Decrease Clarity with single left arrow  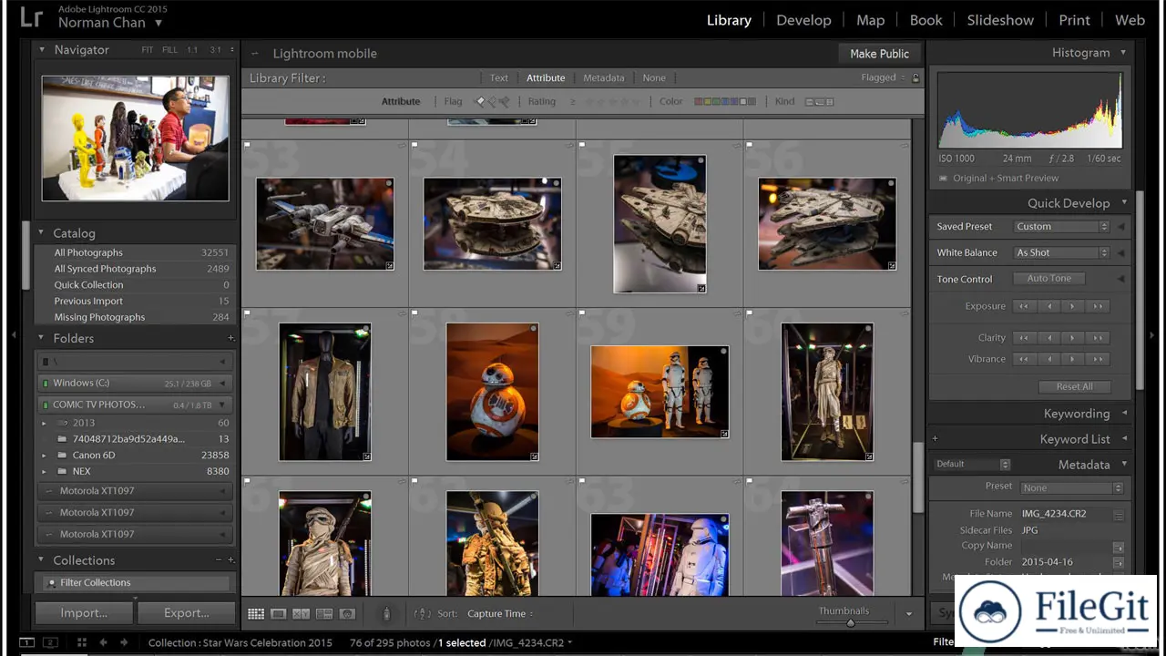1049,338
